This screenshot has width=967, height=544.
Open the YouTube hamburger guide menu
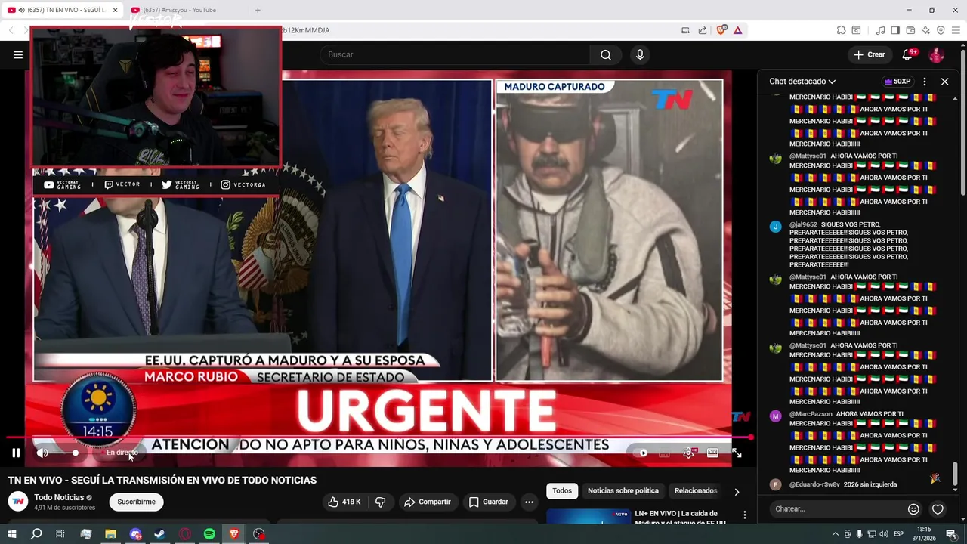pos(18,54)
